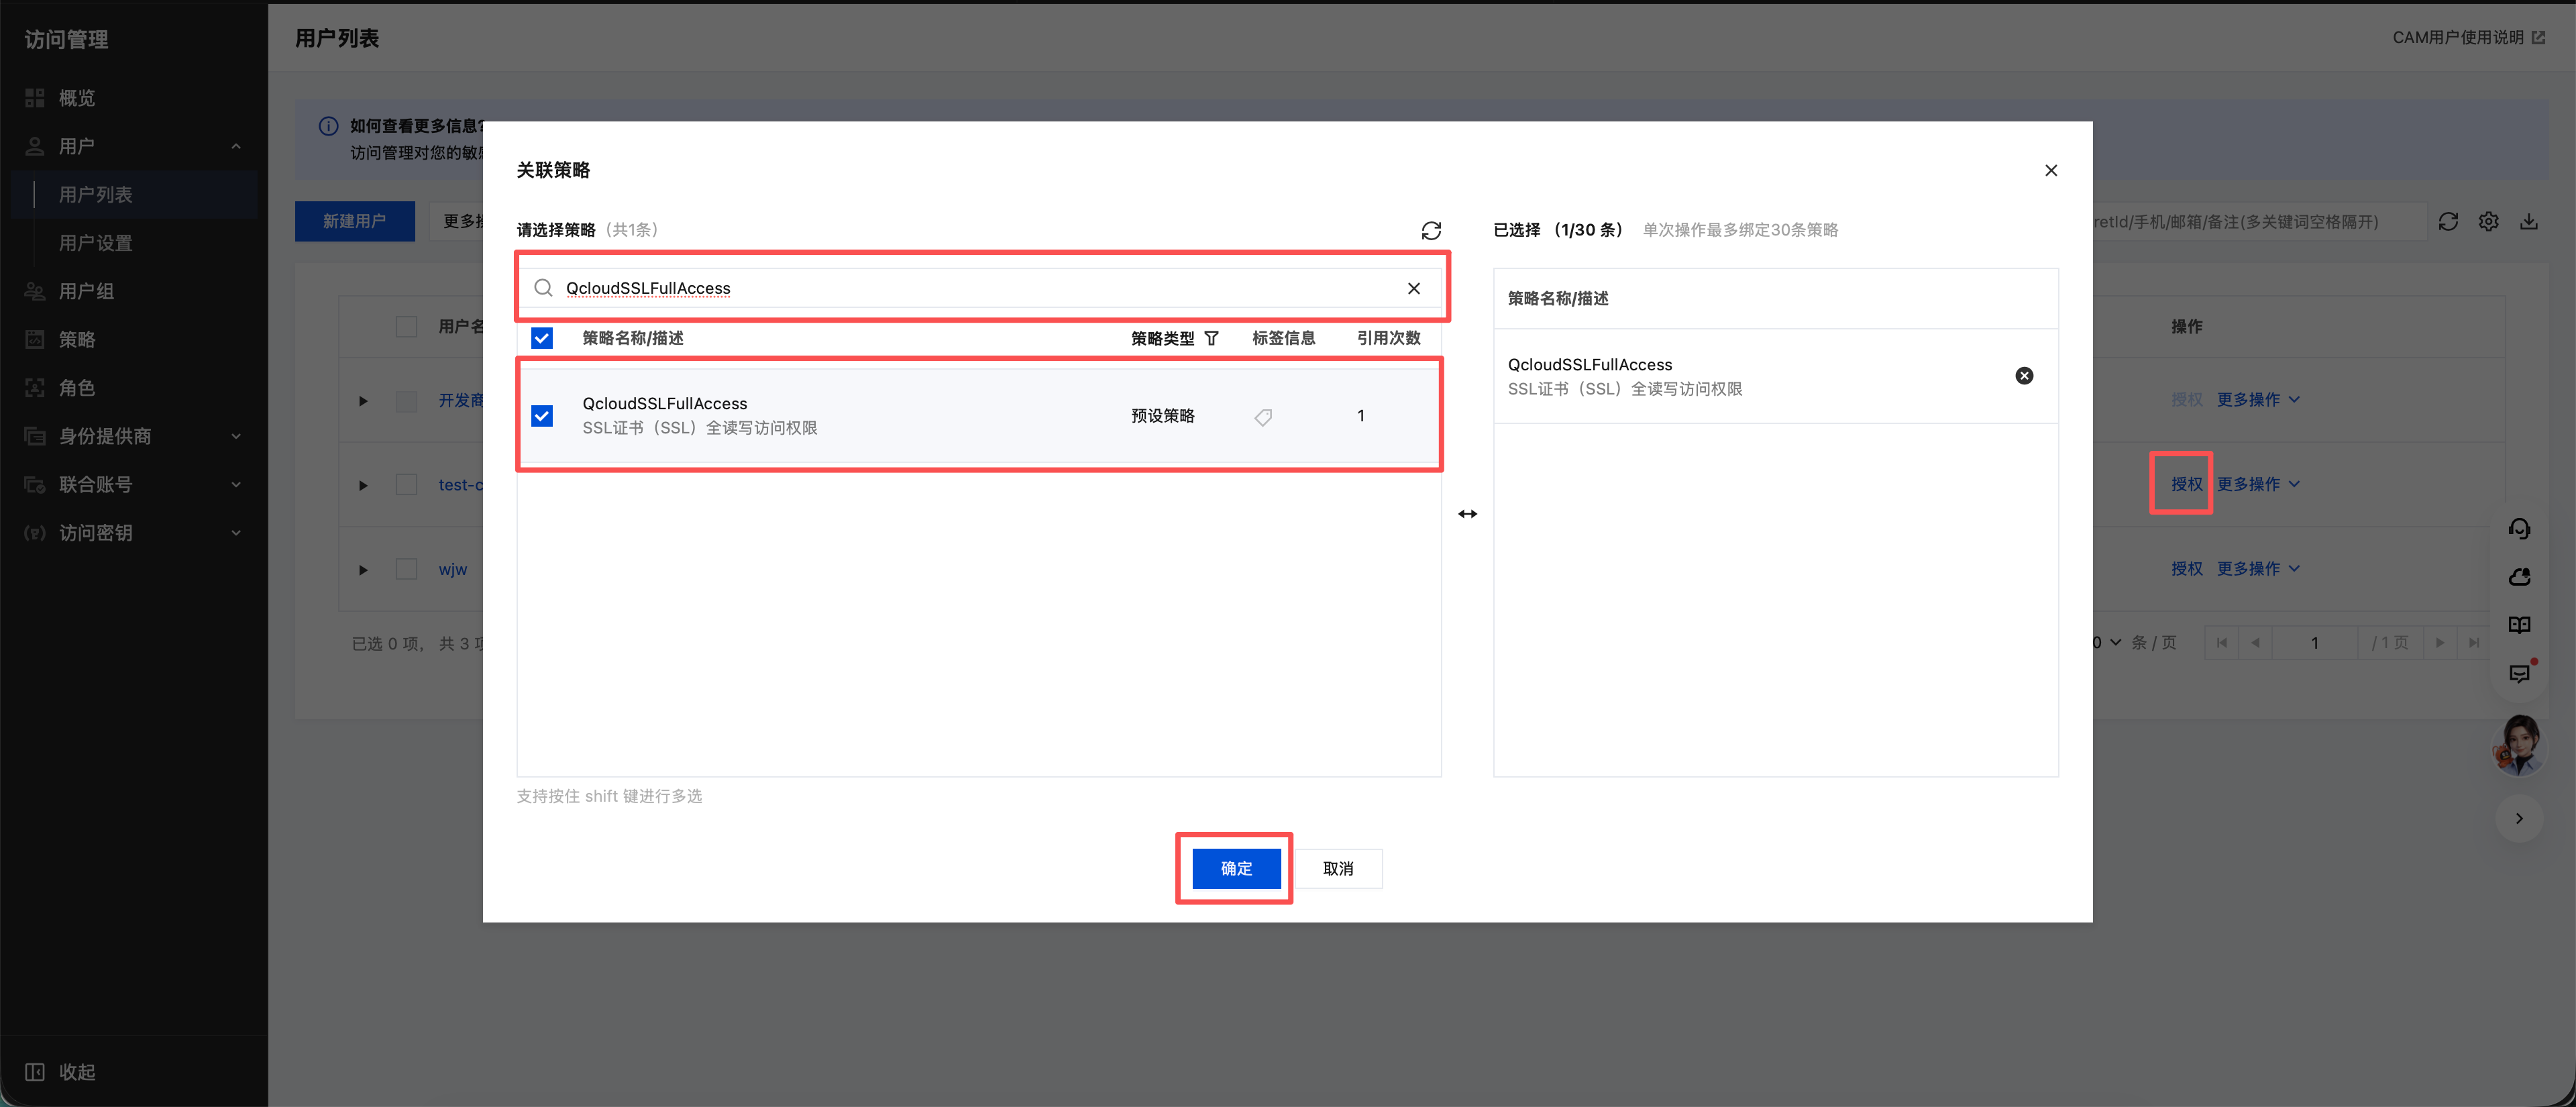
Task: Expand the 联合账号 sidebar section
Action: pos(236,485)
